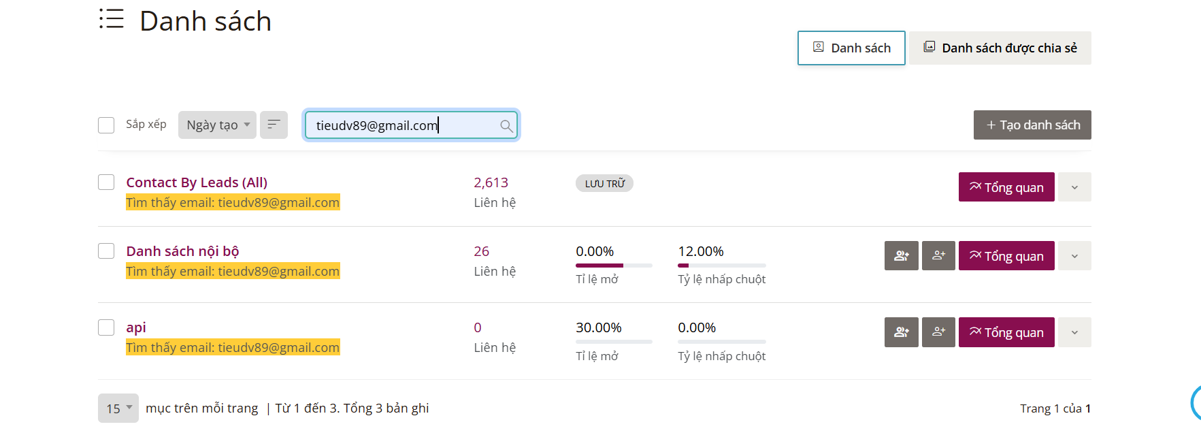Click the group-add icon for Danh sách nội bộ
Screen dimensions: 1201x433
901,256
